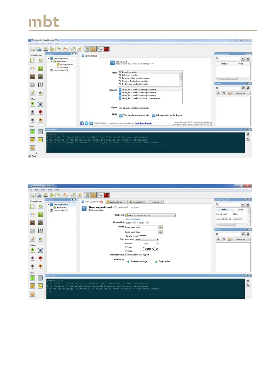The width and height of the screenshot is (276, 392).
Task: Click the orange Quick run icon in the New experiment [unsaved] toolbar
Action: click(65, 195)
